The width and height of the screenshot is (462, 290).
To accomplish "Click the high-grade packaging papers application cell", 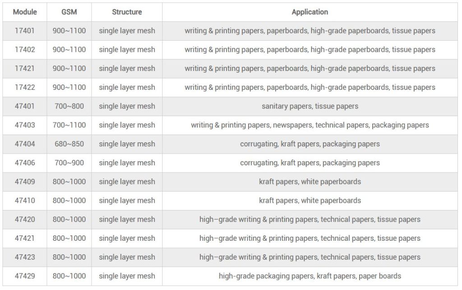I will [x=310, y=276].
